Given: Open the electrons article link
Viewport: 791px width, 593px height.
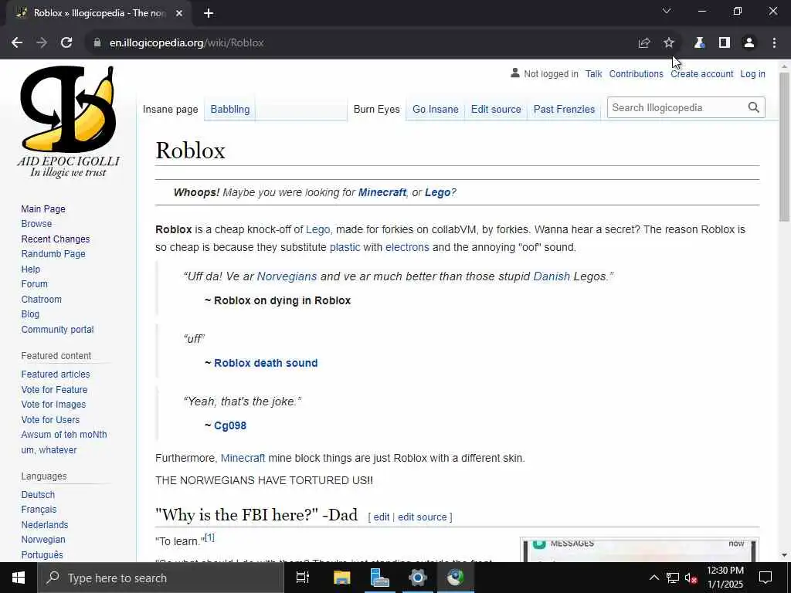Looking at the screenshot, I should 407,248.
